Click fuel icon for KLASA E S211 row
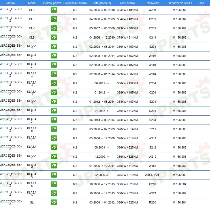 coord(54,129)
